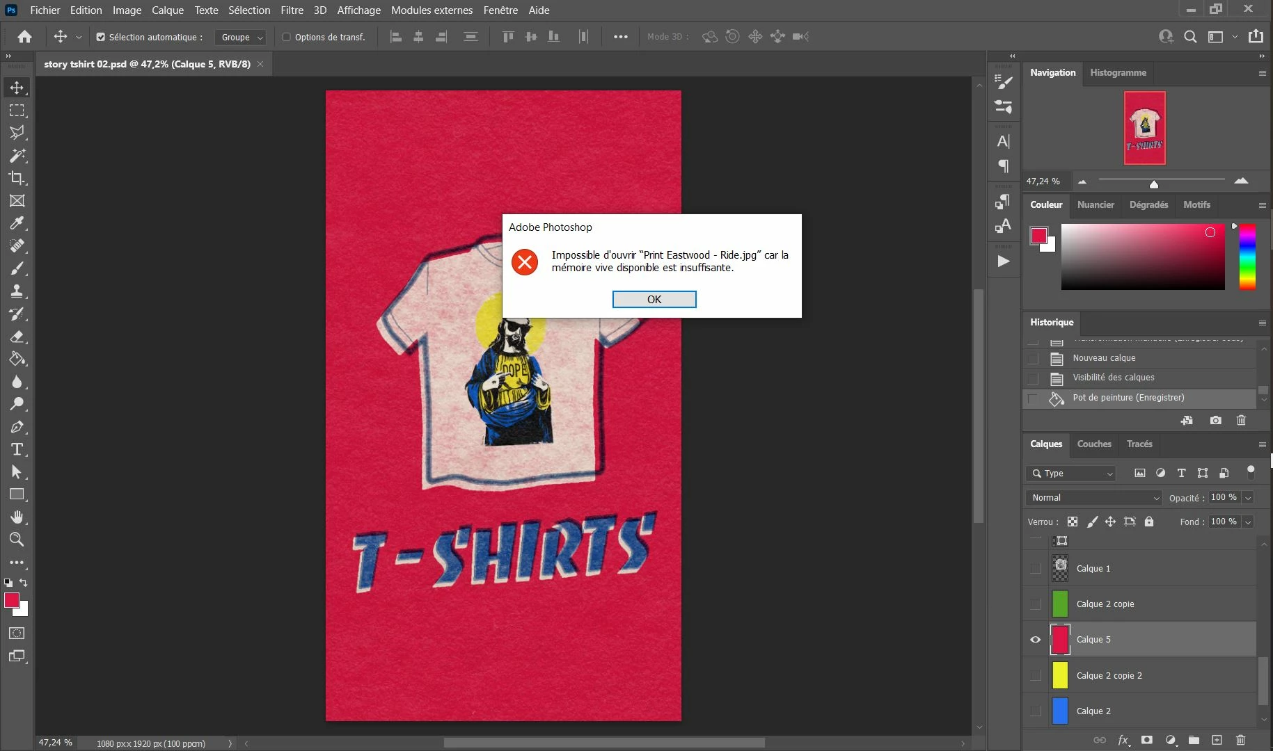This screenshot has width=1273, height=751.
Task: Open Historique panel options menu
Action: [1262, 323]
